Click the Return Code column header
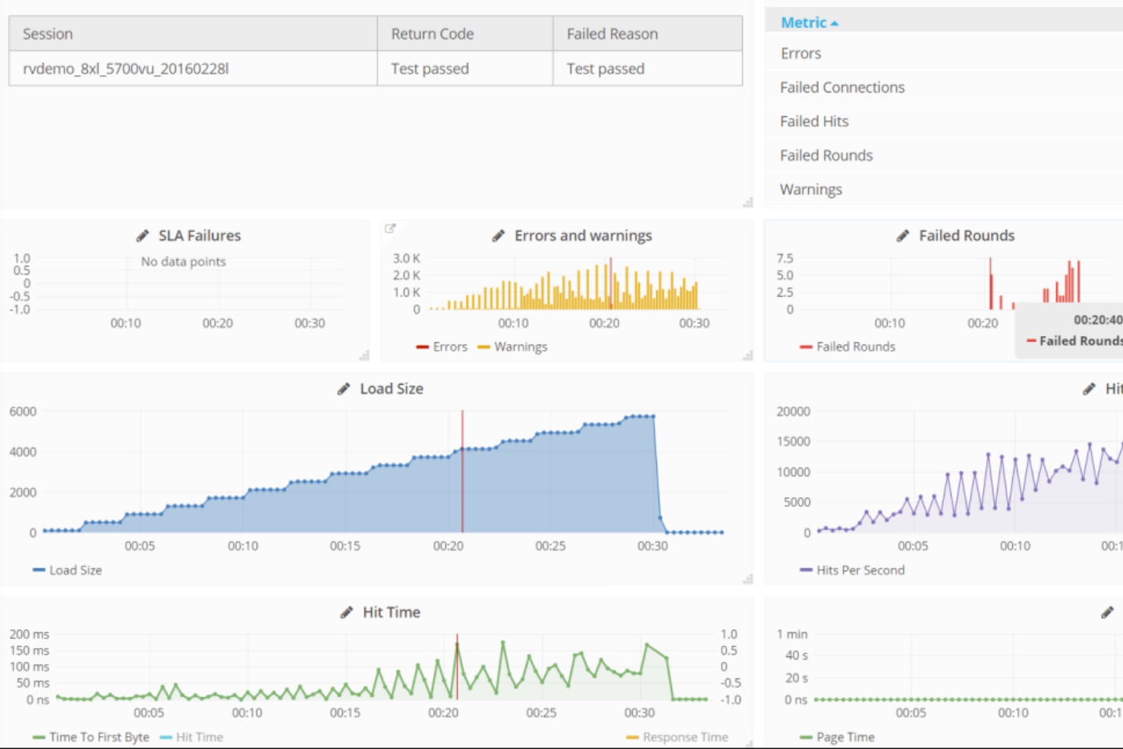This screenshot has height=749, width=1123. tap(432, 34)
